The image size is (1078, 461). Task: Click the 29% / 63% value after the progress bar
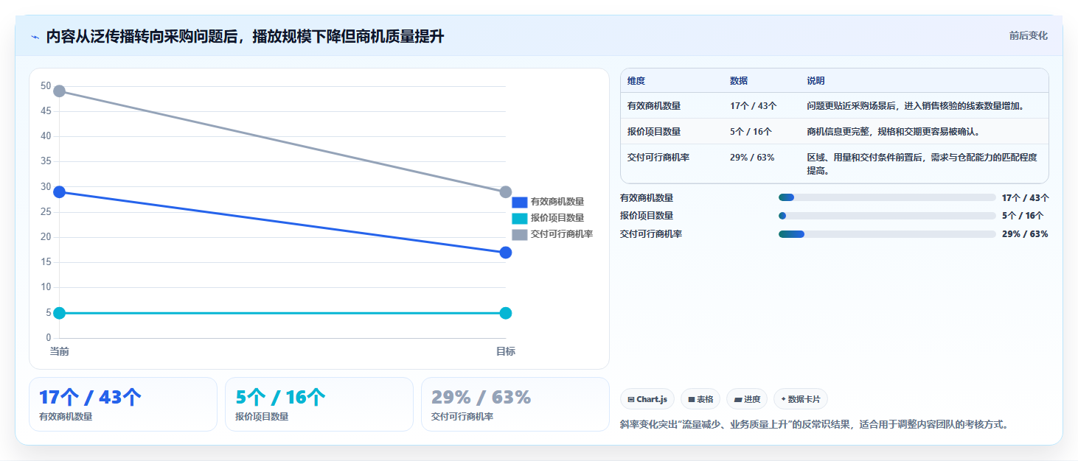[1025, 234]
